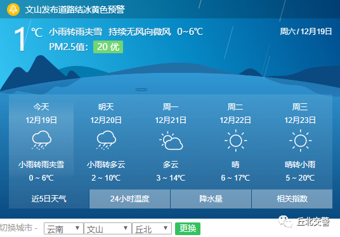
Task: Expand the 丘北 county dropdown
Action: [x=152, y=229]
